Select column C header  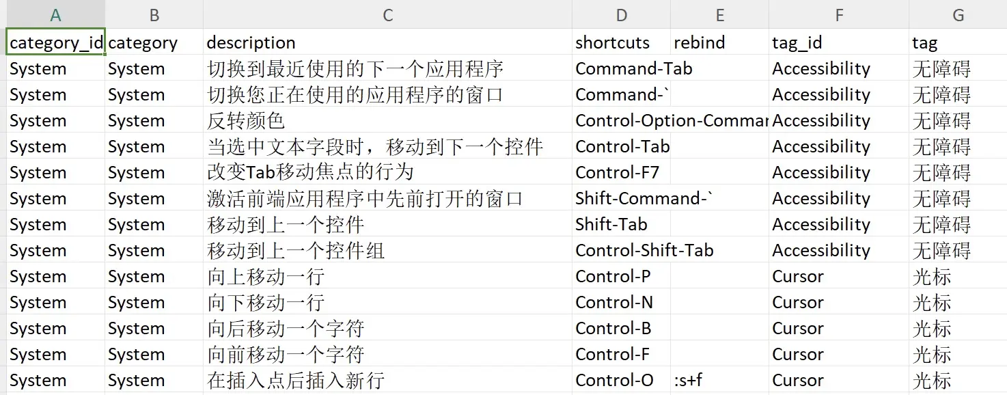click(387, 14)
